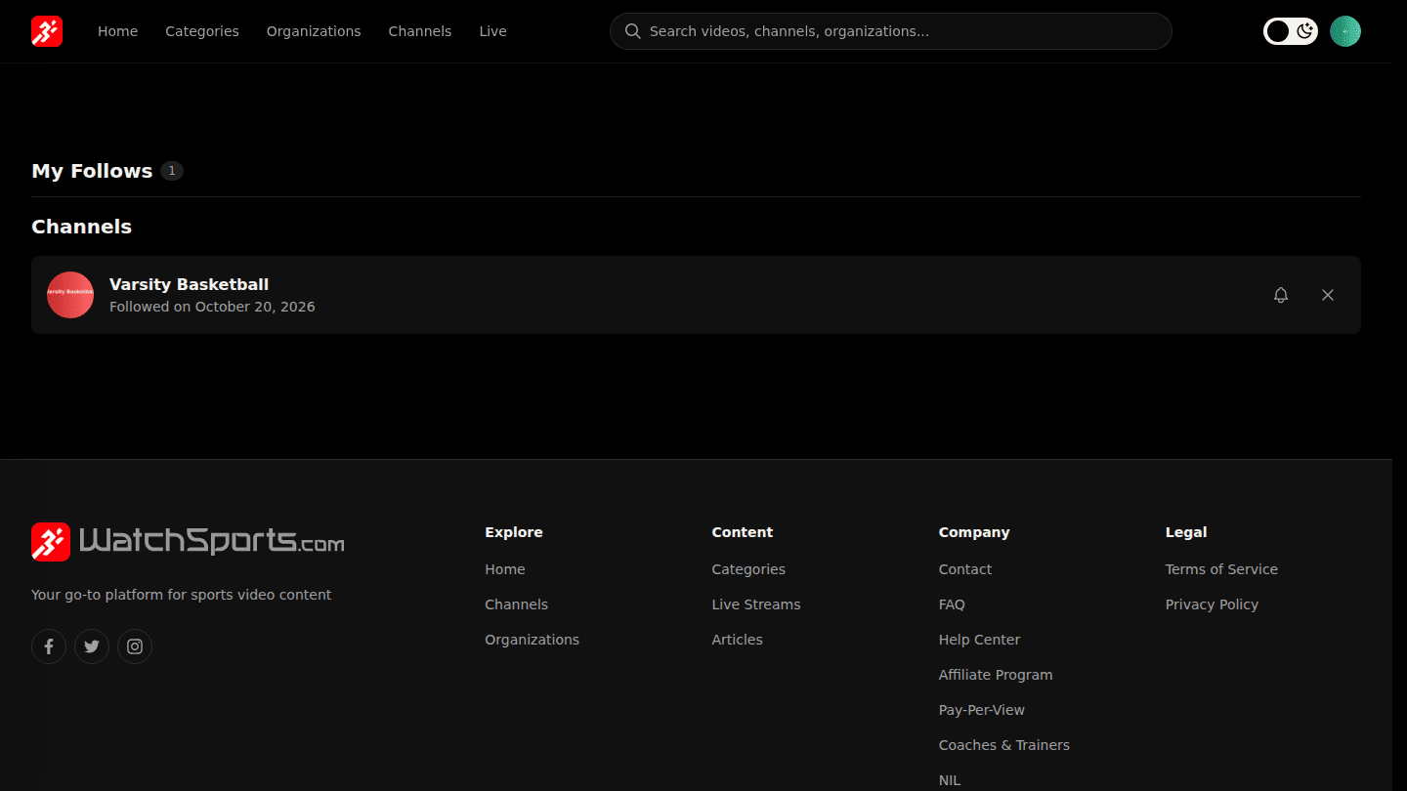Click the footer Channels link
This screenshot has height=791, width=1407.
pyautogui.click(x=517, y=604)
